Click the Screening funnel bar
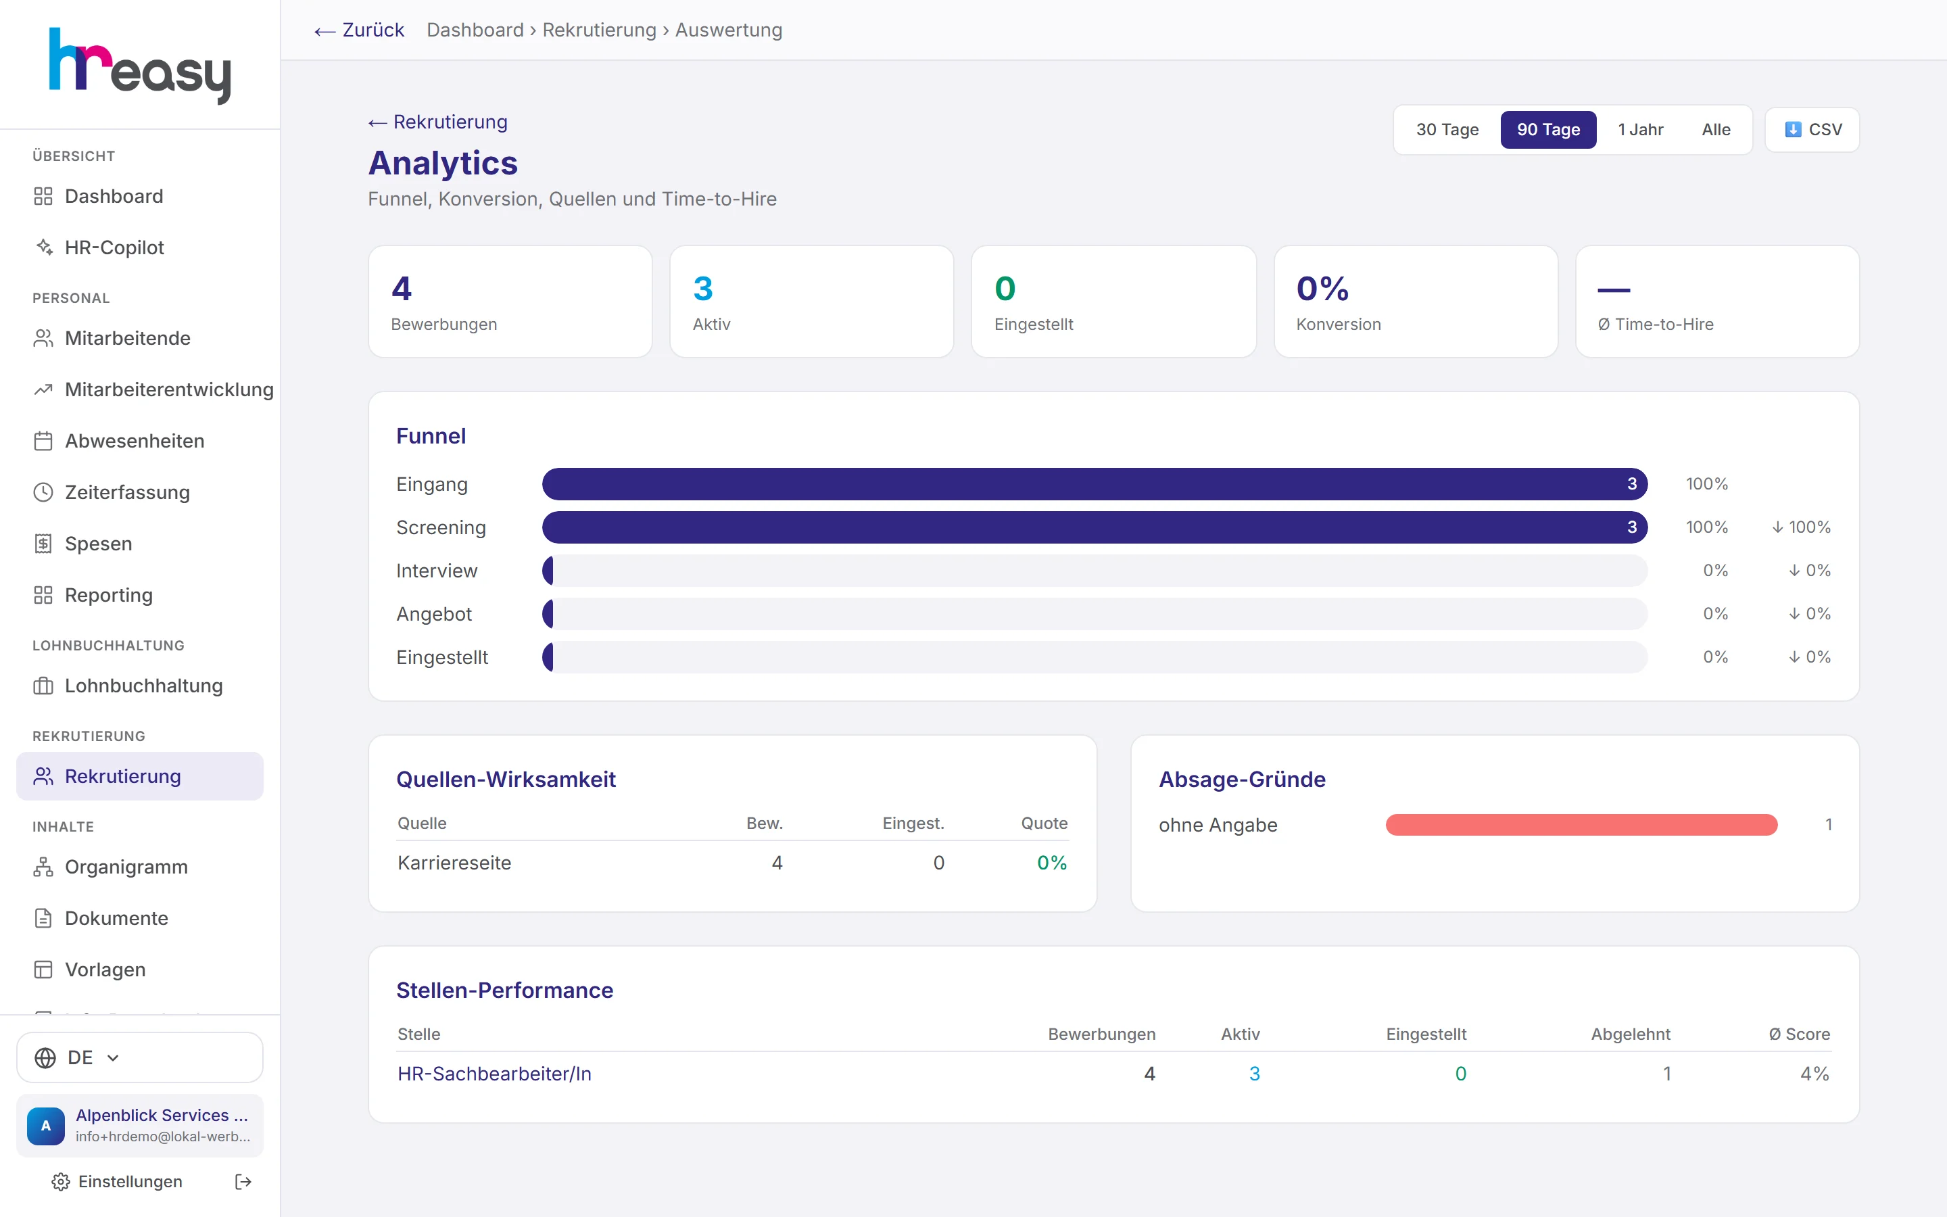Screen dimensions: 1947x1217 pyautogui.click(x=1095, y=527)
